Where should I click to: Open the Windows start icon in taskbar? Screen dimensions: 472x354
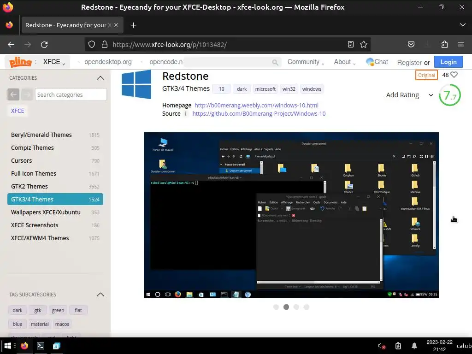point(8,346)
